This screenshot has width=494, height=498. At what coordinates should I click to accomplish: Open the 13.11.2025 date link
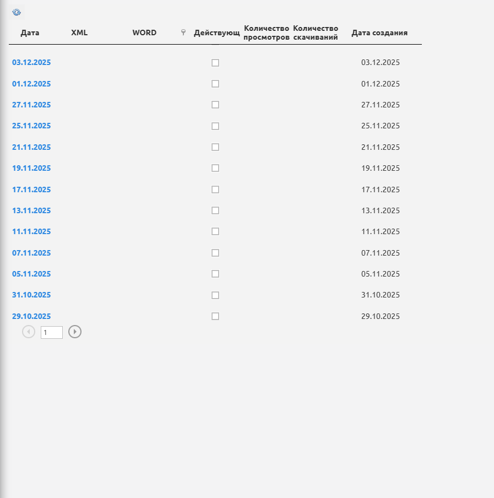coord(31,210)
